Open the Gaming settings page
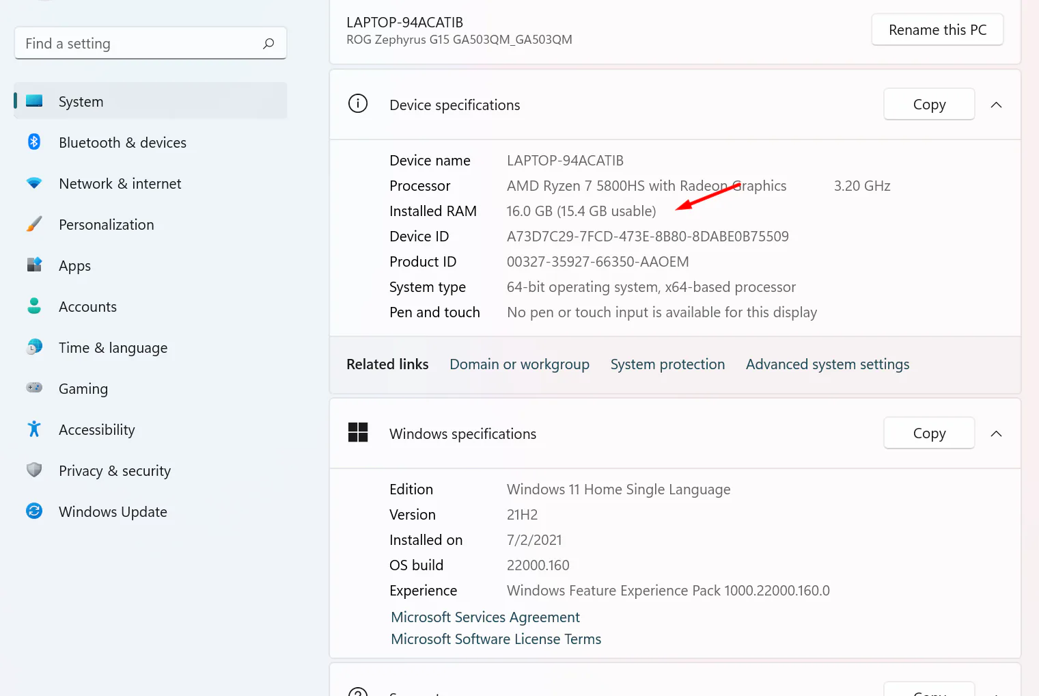Viewport: 1039px width, 696px height. [x=150, y=388]
